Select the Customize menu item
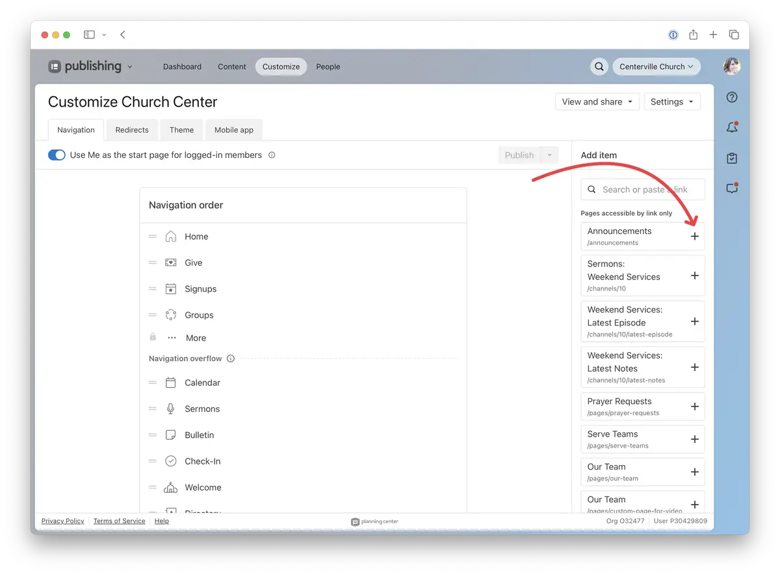The height and width of the screenshot is (575, 780). click(281, 66)
